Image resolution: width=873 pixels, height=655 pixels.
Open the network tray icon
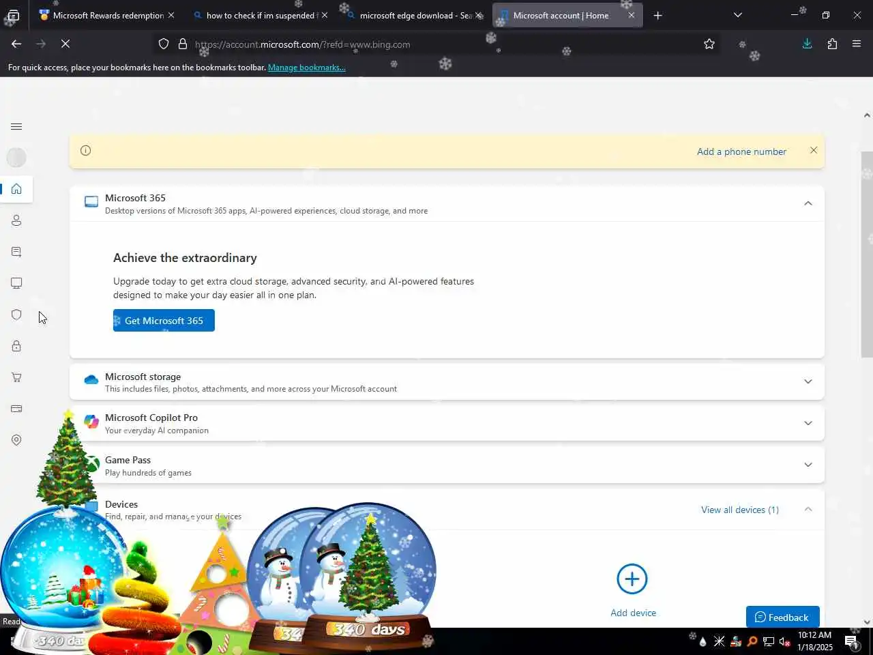(768, 641)
